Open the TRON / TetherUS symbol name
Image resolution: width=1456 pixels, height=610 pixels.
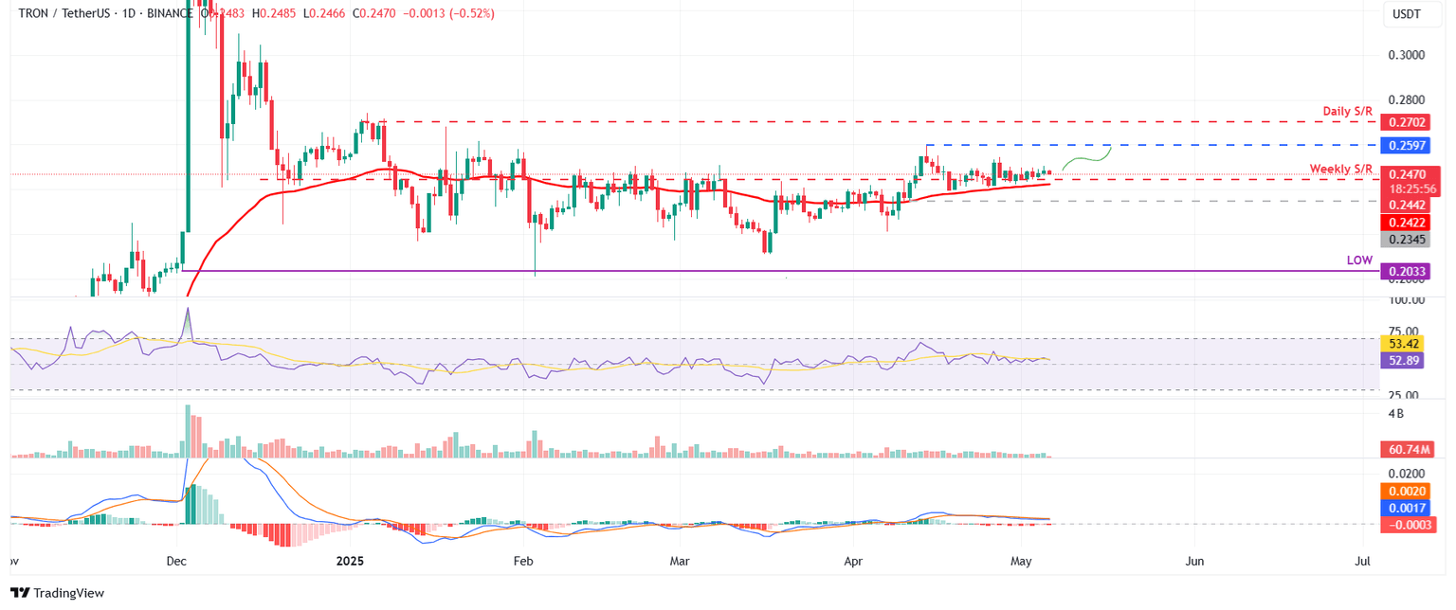66,14
